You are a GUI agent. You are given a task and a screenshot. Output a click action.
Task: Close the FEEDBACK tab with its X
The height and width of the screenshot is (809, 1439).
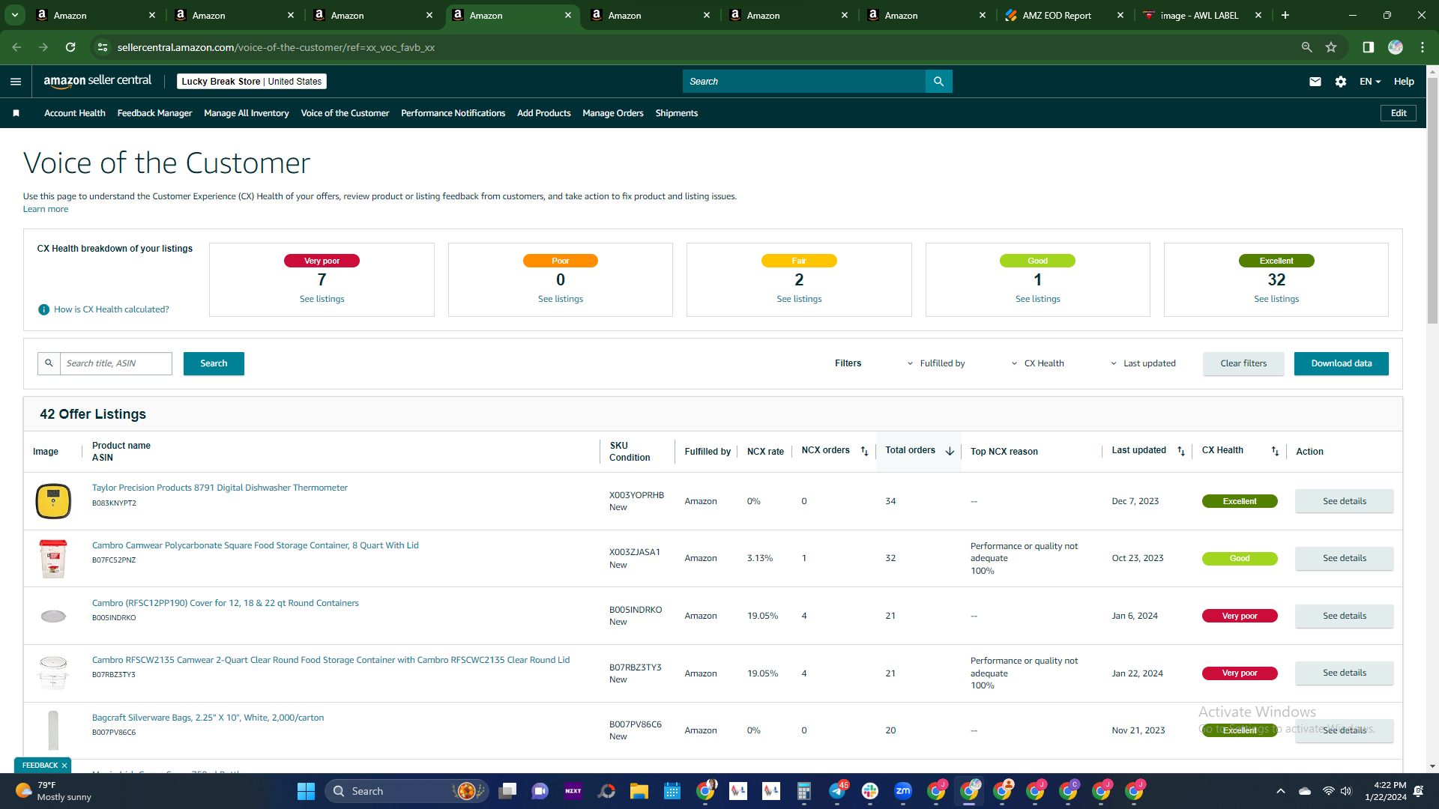coord(64,766)
